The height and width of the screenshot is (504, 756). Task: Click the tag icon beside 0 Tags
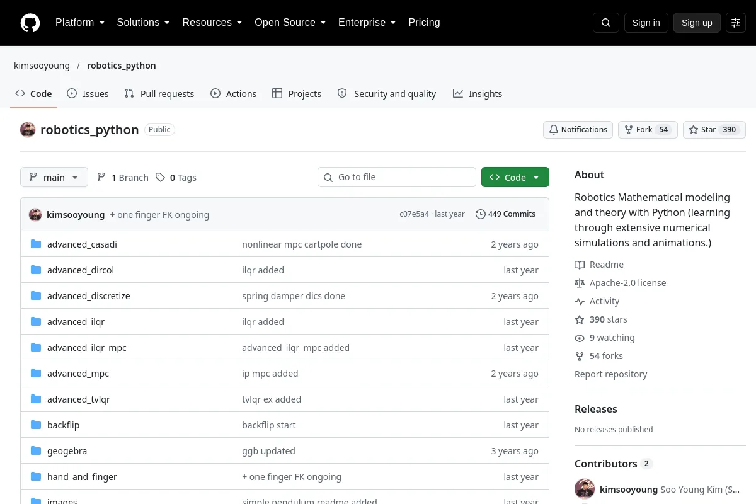[161, 178]
